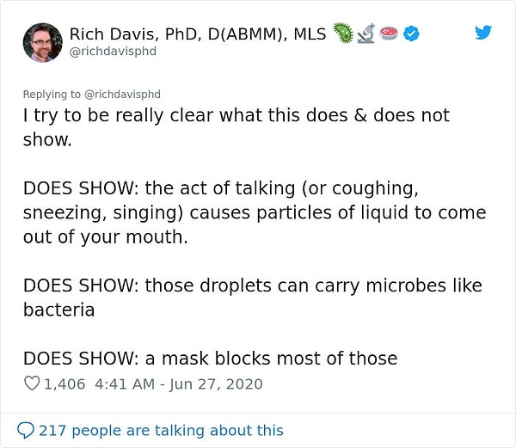Viewport: 516px width, 448px height.
Task: Click the "Replying to" label text
Action: click(50, 94)
